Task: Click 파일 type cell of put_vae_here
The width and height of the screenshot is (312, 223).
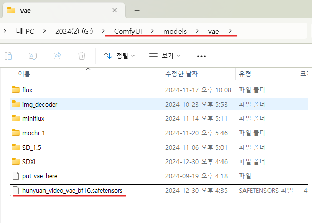Action: pos(245,176)
